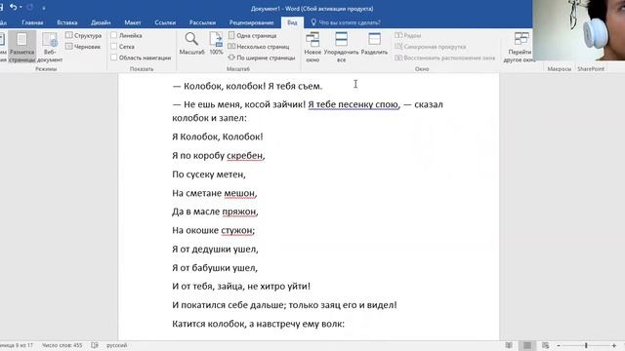
Task: Click русский language indicator in status bar
Action: 117,345
